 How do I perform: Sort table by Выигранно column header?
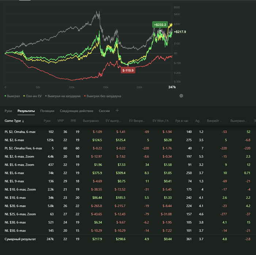pyautogui.click(x=91, y=121)
